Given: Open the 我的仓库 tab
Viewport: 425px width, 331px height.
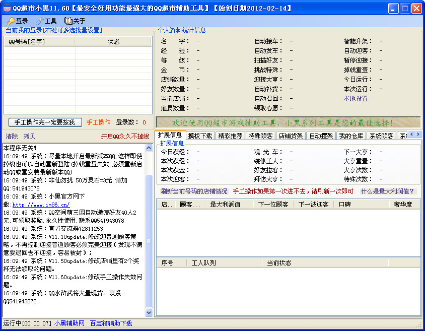Looking at the screenshot, I should [351, 136].
